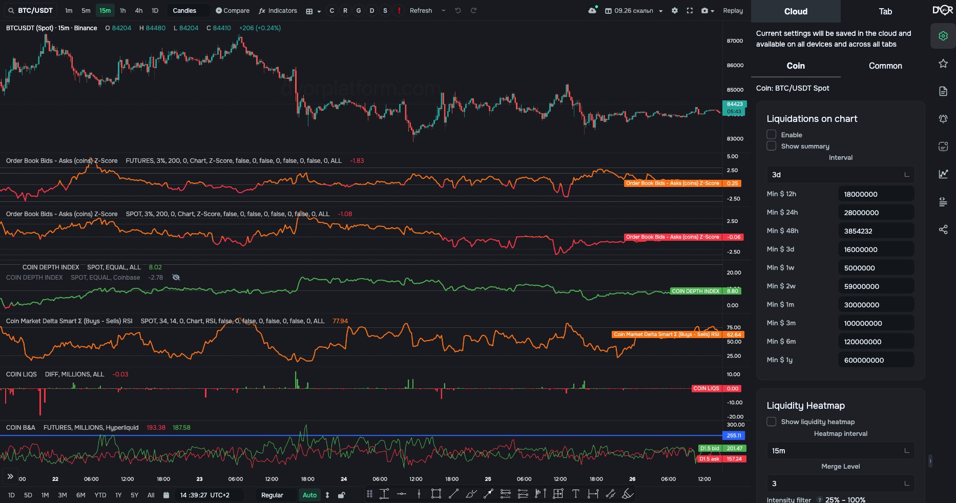Open the Refresh options dropdown arrow
This screenshot has width=956, height=503.
(x=443, y=10)
